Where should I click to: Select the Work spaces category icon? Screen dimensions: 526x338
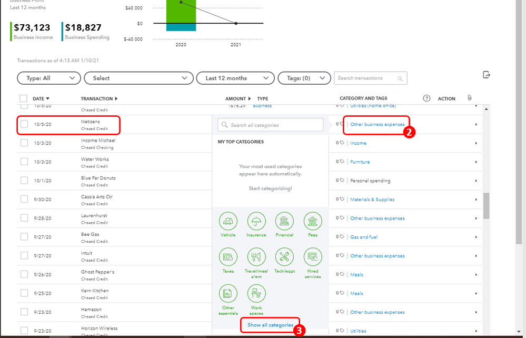point(256,293)
